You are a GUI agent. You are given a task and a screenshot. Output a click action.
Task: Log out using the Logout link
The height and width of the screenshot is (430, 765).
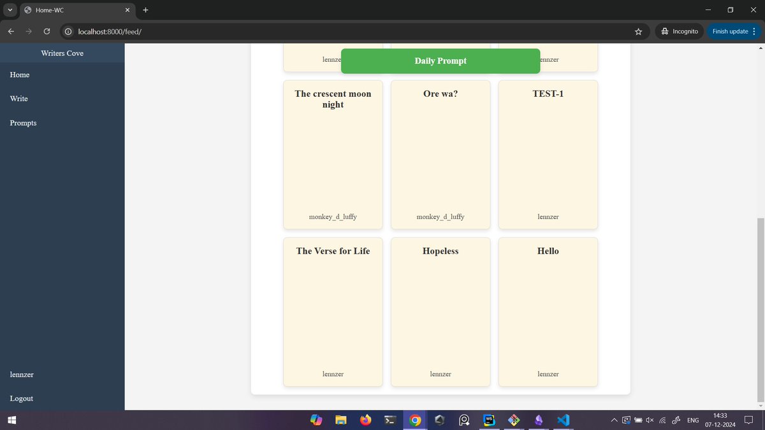22,398
